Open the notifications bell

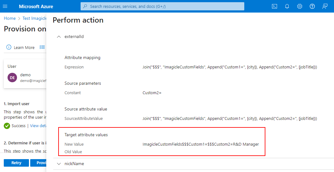[287, 6]
